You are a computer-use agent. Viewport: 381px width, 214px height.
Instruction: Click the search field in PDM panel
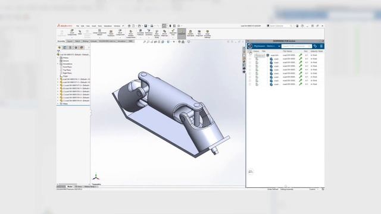coord(296,46)
